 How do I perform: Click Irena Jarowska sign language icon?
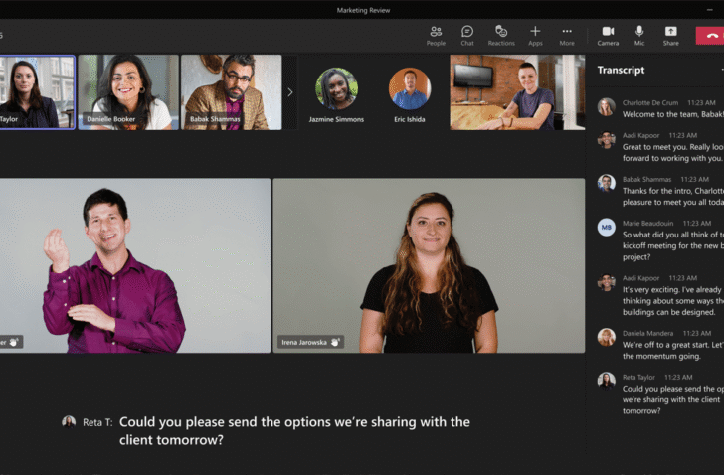click(x=335, y=342)
